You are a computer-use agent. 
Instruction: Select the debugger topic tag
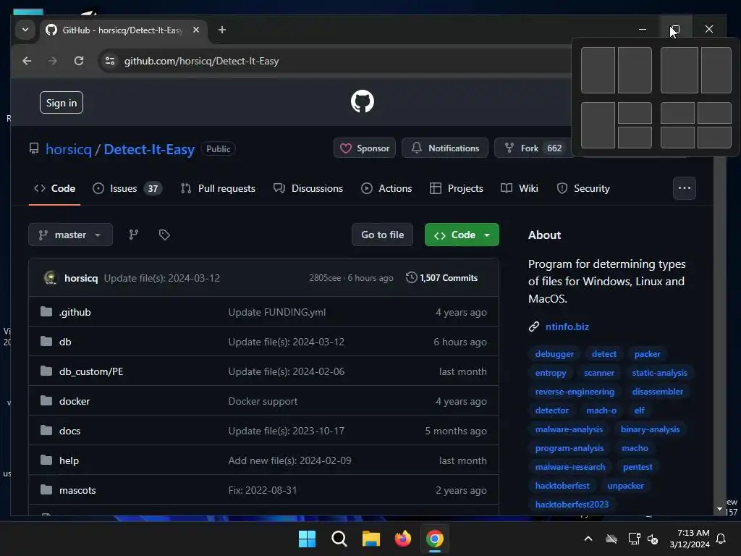click(x=554, y=354)
